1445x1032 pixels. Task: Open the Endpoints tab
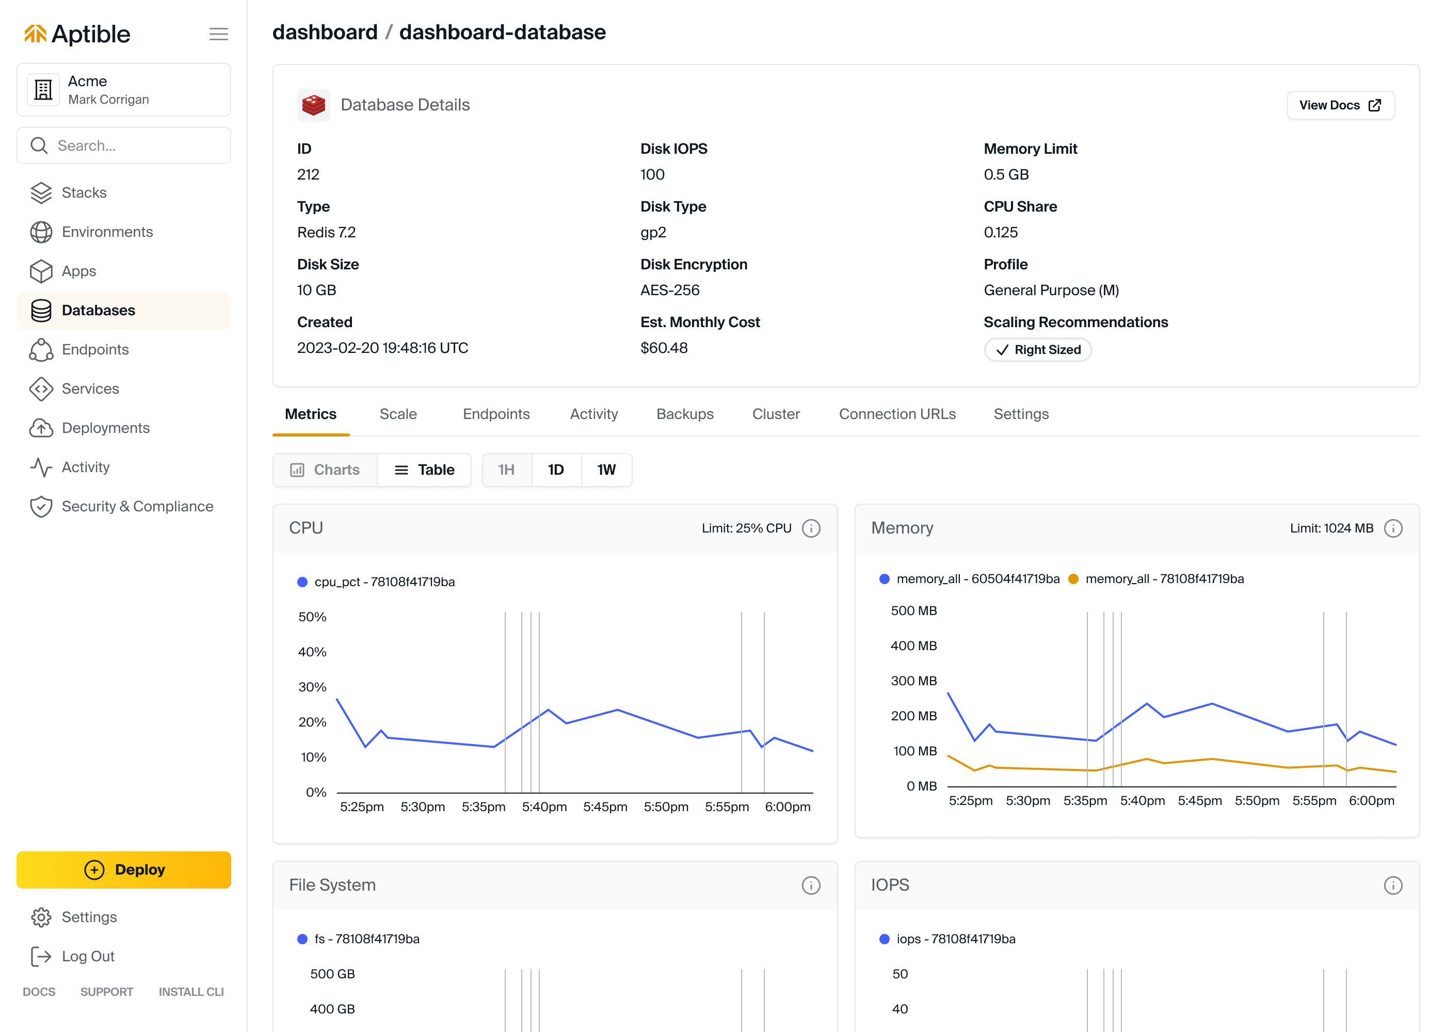tap(496, 414)
